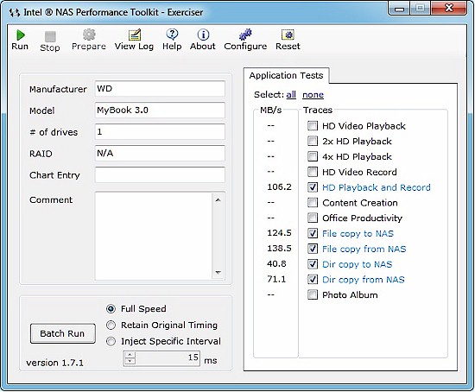The image size is (475, 392).
Task: Click the Model field MyBook 3.0
Action: pos(160,111)
